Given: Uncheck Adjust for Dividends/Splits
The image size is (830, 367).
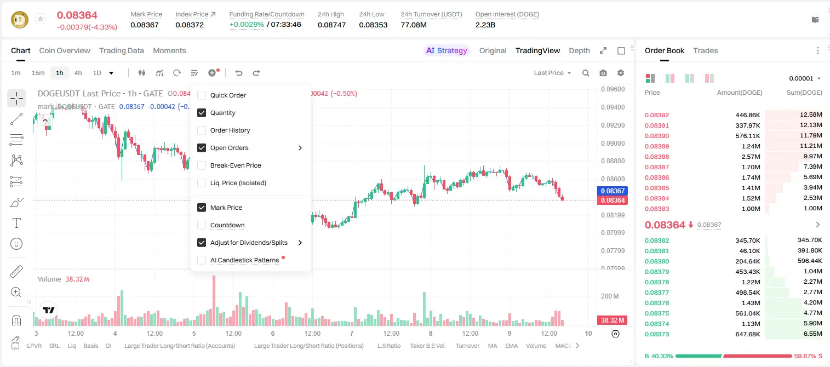Looking at the screenshot, I should point(202,243).
